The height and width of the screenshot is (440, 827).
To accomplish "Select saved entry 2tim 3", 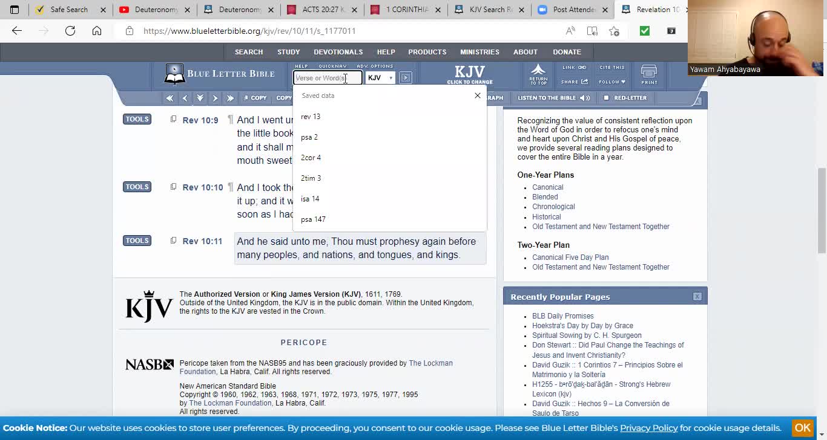I will (x=389, y=178).
